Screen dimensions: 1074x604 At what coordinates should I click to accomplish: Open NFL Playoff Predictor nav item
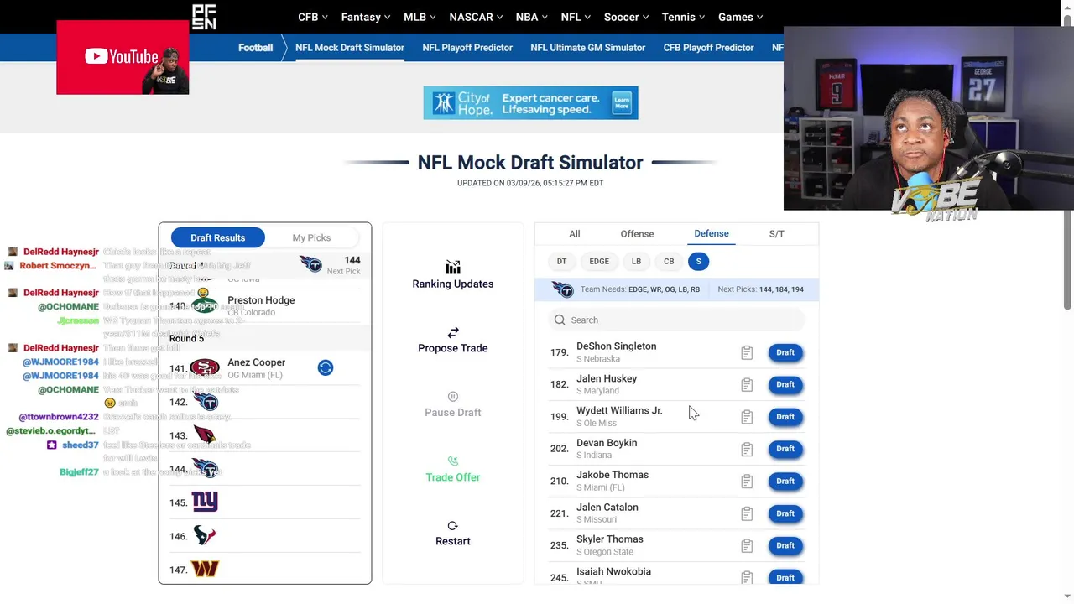tap(467, 48)
